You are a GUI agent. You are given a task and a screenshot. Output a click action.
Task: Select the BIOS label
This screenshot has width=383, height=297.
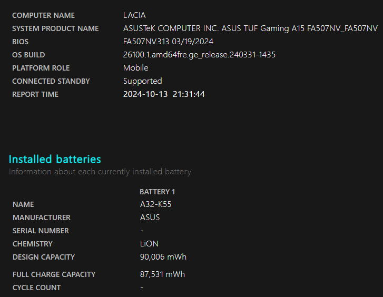click(x=20, y=42)
